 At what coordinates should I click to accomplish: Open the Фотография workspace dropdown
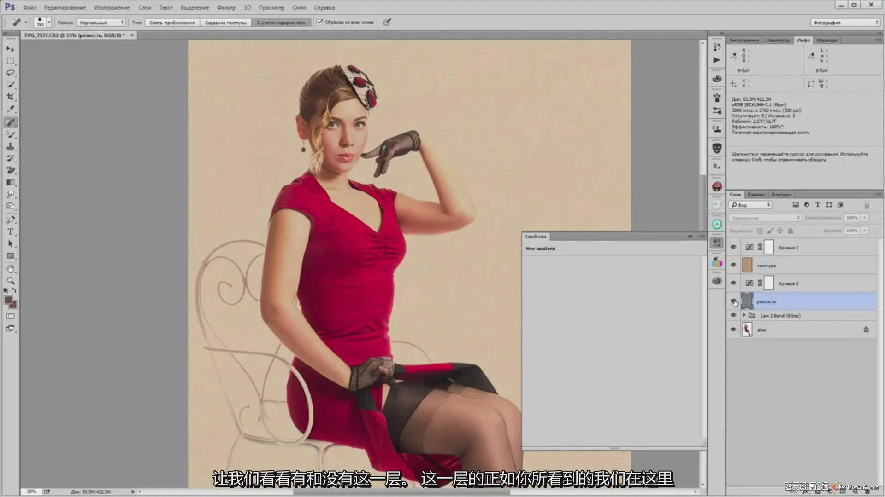click(845, 22)
